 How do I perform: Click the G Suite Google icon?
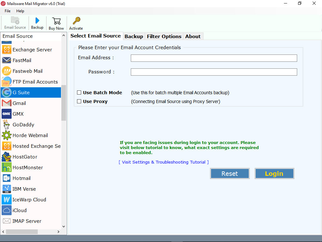pos(7,92)
